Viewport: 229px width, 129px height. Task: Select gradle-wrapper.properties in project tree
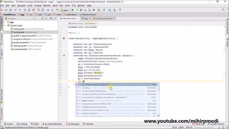tap(31, 36)
